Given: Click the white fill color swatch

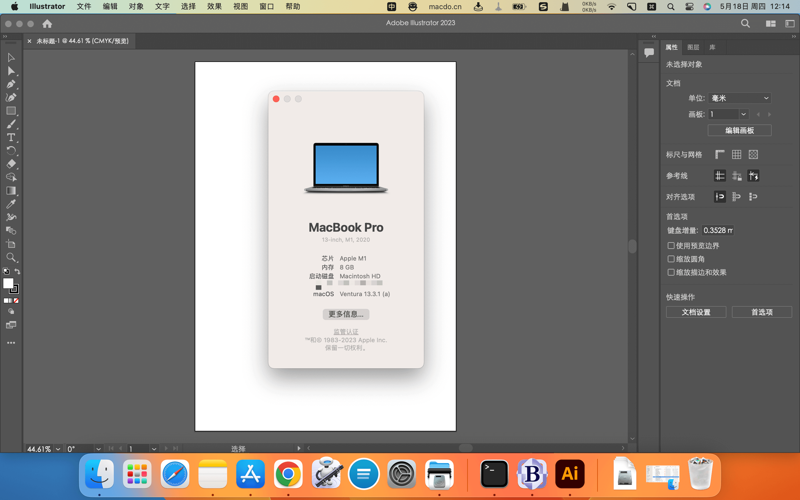Looking at the screenshot, I should tap(8, 283).
